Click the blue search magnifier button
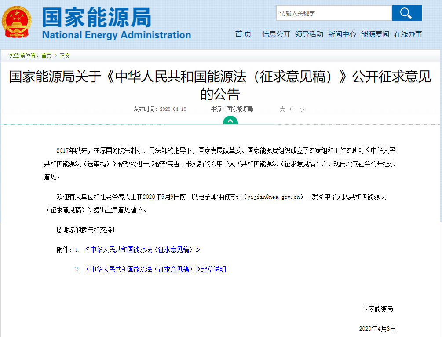Viewport: 442px width, 337px height. (407, 13)
